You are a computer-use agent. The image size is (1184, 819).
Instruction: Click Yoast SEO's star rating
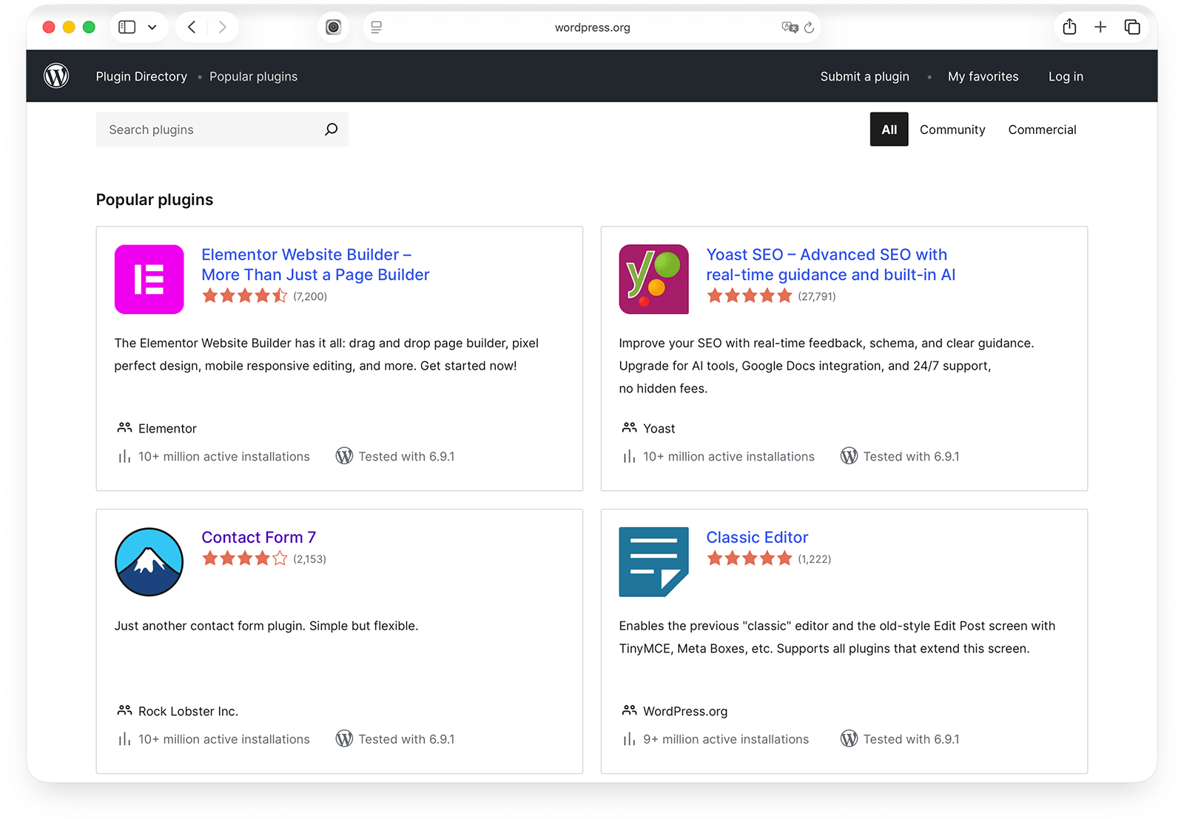coord(750,296)
